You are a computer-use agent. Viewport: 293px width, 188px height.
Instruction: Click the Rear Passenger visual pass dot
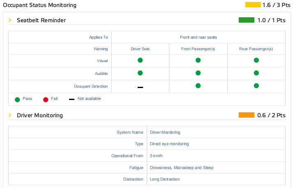point(256,60)
